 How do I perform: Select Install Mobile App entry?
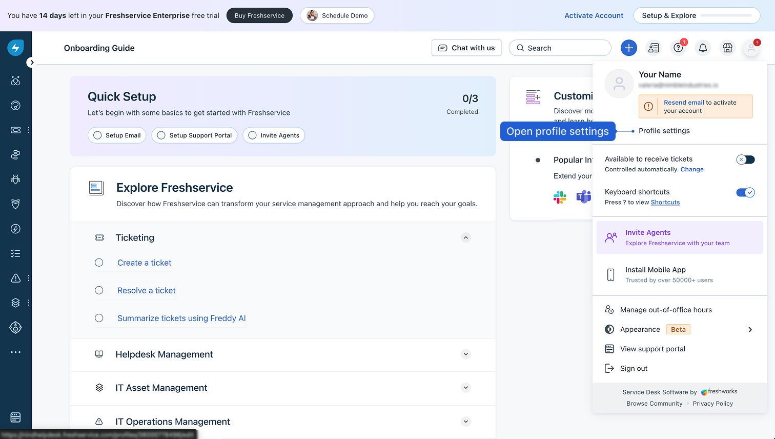(680, 275)
